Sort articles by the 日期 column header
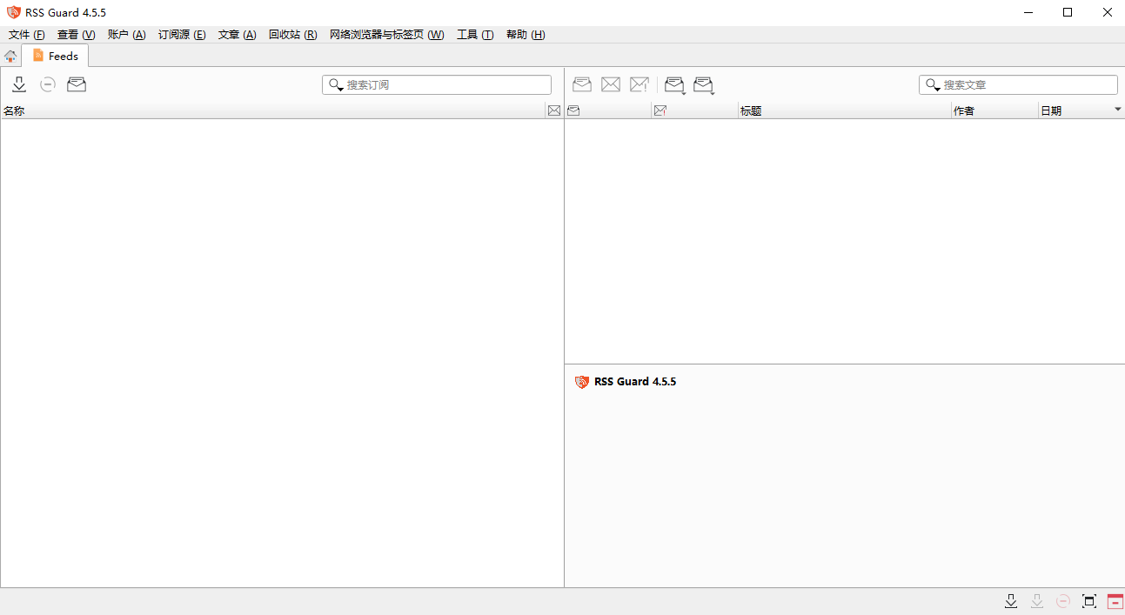 coord(1079,110)
